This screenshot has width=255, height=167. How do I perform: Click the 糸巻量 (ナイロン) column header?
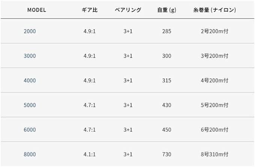tap(214, 10)
